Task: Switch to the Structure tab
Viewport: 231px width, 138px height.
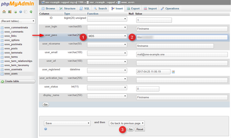Action: tap(67, 8)
